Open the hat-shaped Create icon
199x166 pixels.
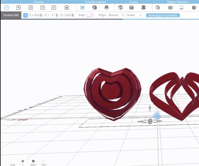tap(143, 8)
